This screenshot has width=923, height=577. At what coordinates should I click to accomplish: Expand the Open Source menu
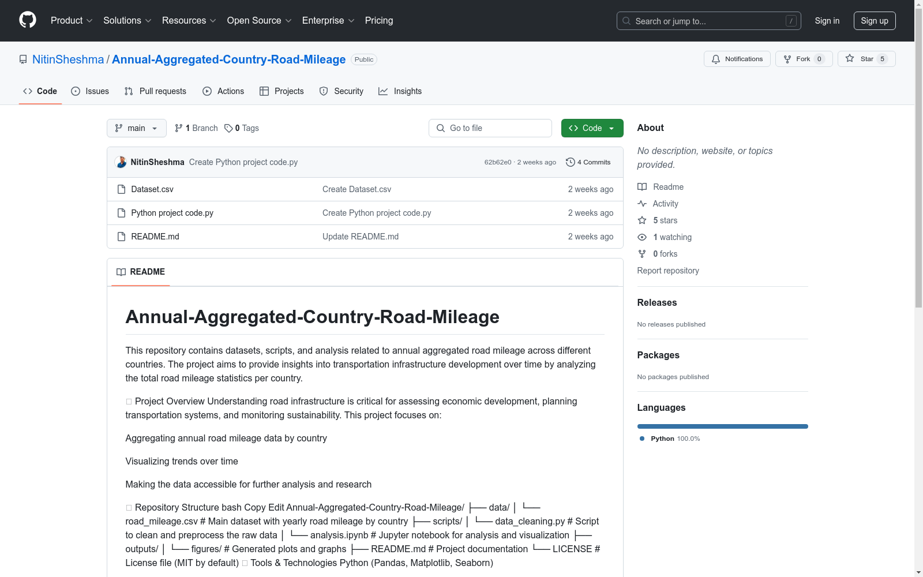(x=260, y=20)
